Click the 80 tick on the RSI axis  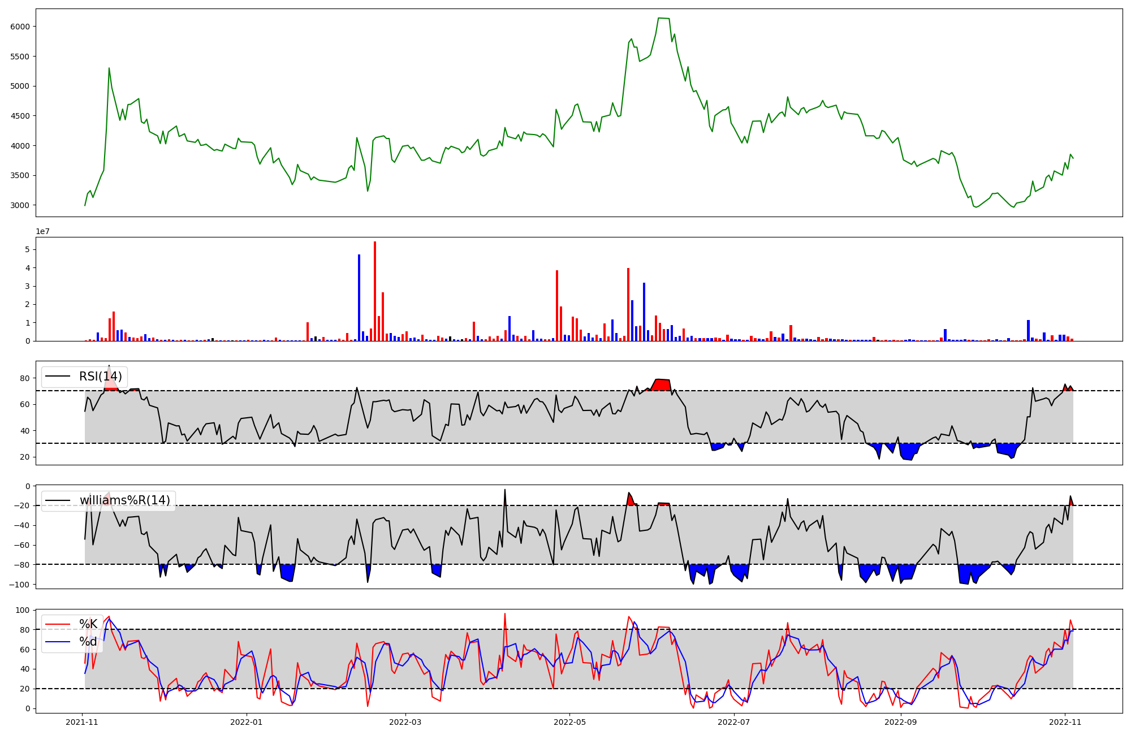point(25,378)
